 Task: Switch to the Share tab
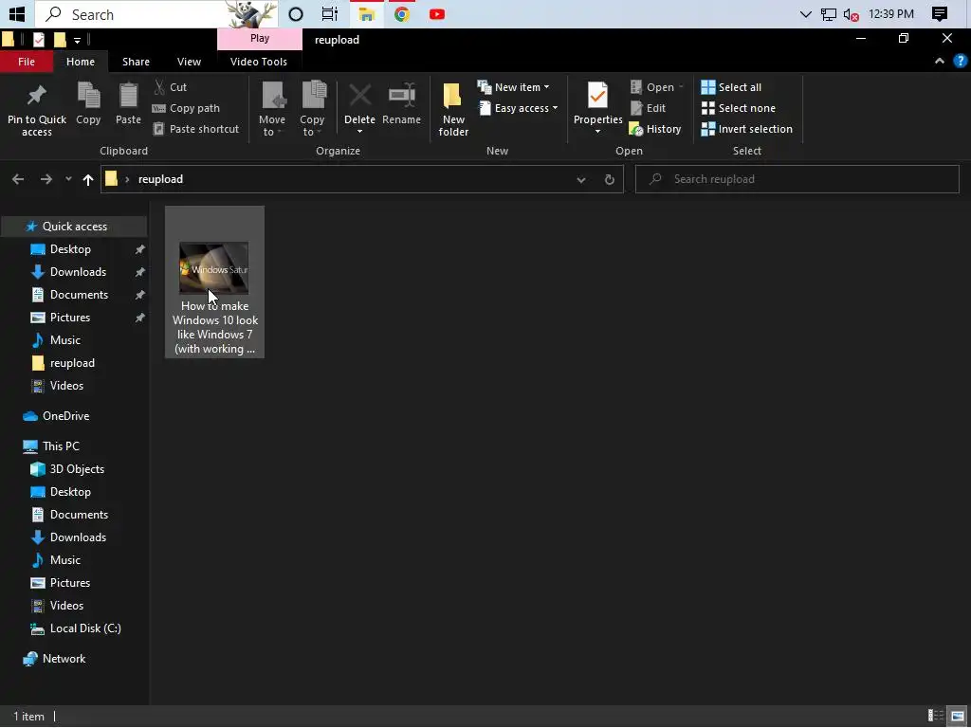[x=136, y=62]
